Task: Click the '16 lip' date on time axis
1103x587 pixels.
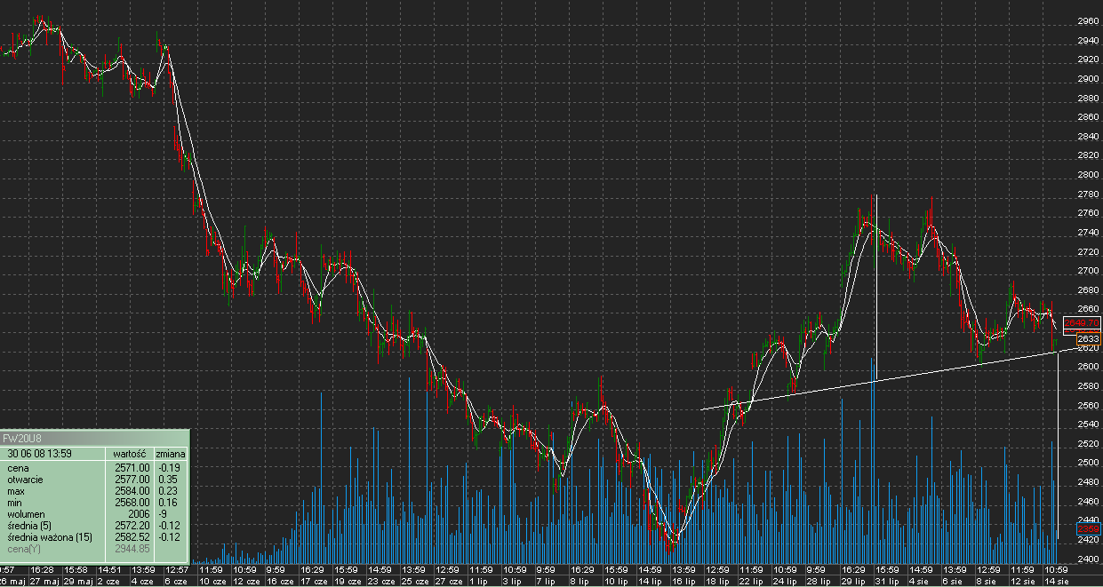Action: tap(683, 581)
